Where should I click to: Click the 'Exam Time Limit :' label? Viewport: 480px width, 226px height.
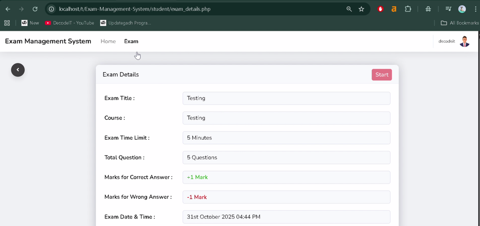(127, 138)
